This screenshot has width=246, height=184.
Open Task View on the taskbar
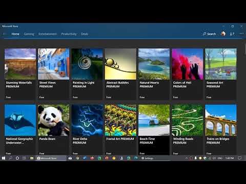point(24,158)
